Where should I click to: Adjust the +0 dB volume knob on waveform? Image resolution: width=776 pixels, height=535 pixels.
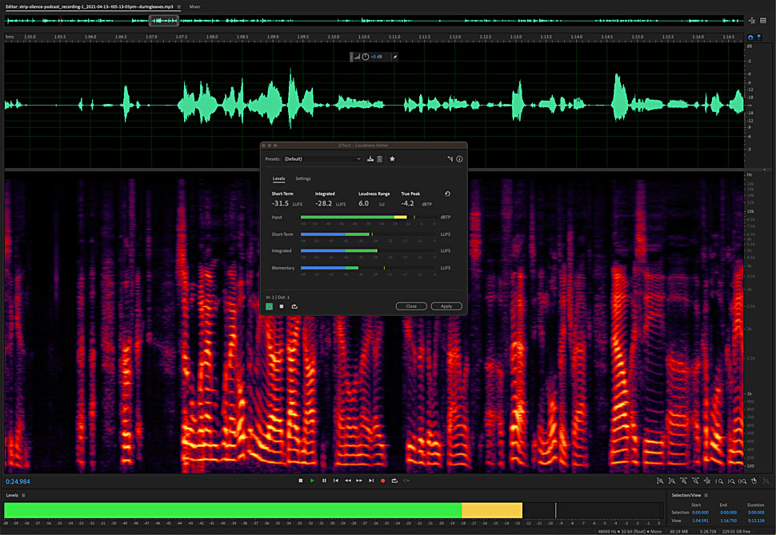pyautogui.click(x=366, y=57)
